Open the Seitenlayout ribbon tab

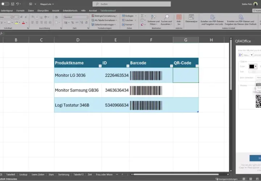click(7, 10)
